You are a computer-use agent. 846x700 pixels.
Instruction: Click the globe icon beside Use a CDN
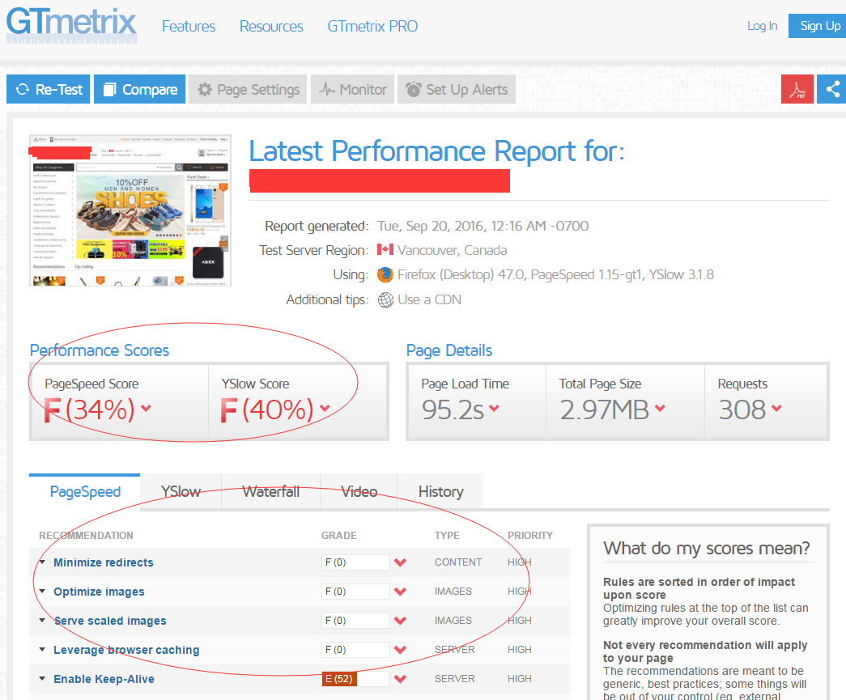tap(385, 300)
